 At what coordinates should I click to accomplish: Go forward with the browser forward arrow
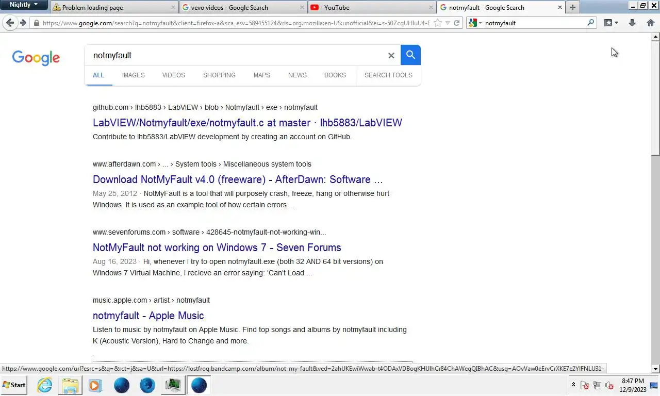23,23
